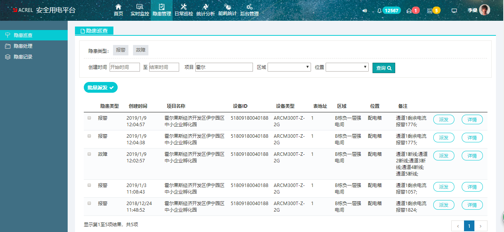Click 详情 for the 报警1775 row
The image size is (504, 232).
(x=472, y=138)
